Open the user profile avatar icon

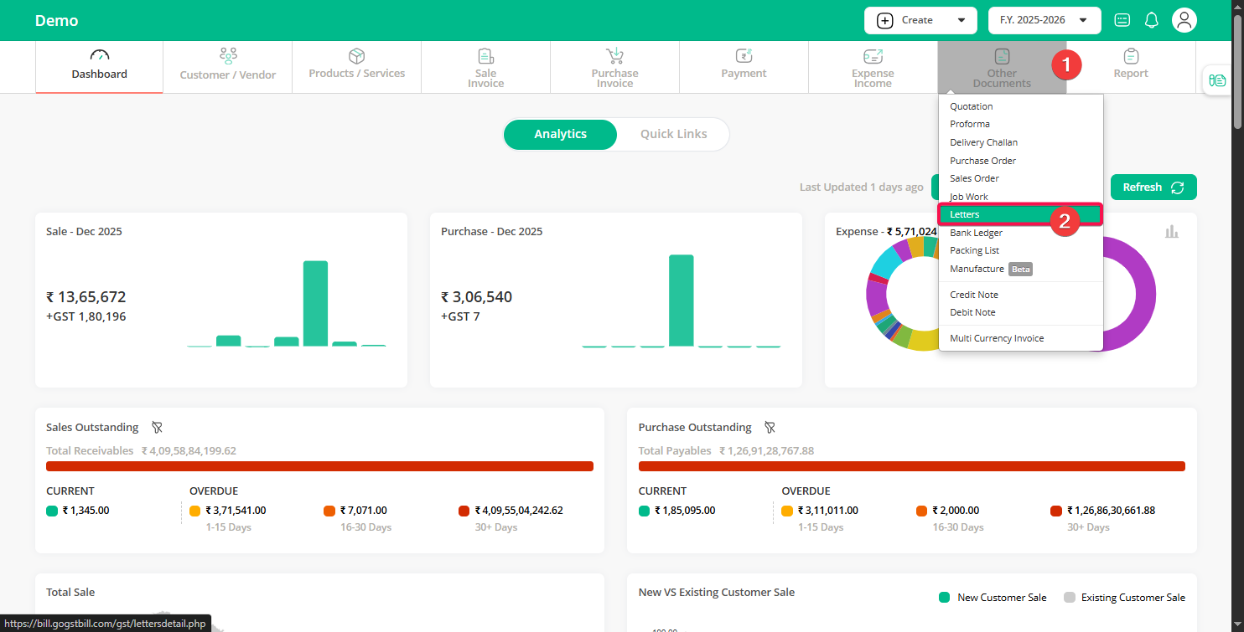(x=1184, y=20)
